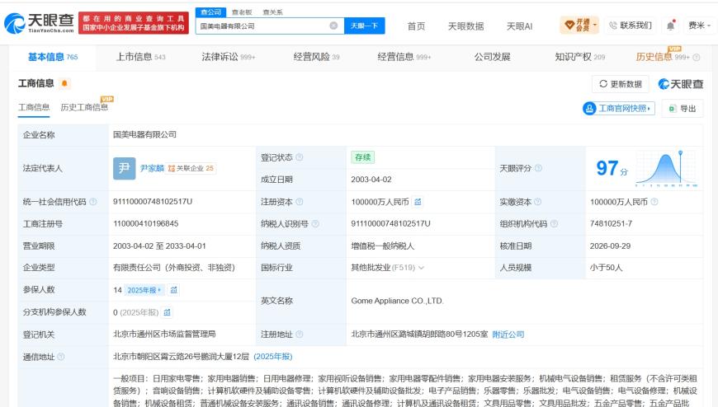Switch to 经营信息 tab
Viewport: 718px width, 407px height.
404,57
